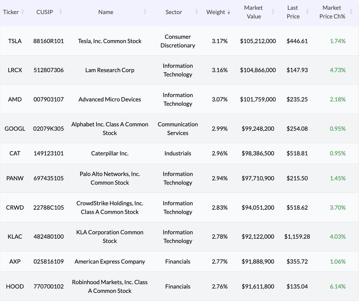Click CUSIP 007903107 for AMD
359x301 pixels.
(48, 99)
